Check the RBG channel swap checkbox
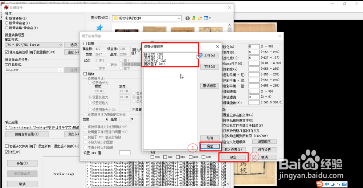The image size is (363, 188). [x=152, y=157]
